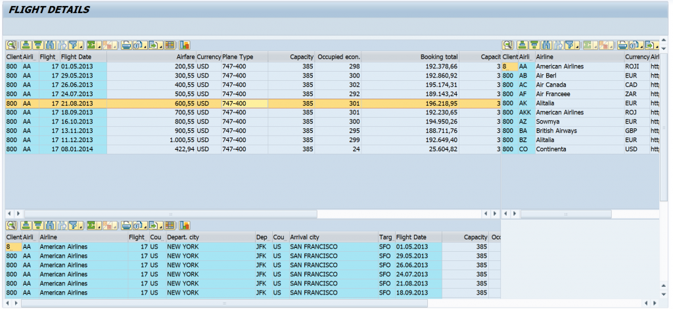Click Find binoculars in the Depart. city grid toolbar
The height and width of the screenshot is (309, 673).
click(50, 226)
